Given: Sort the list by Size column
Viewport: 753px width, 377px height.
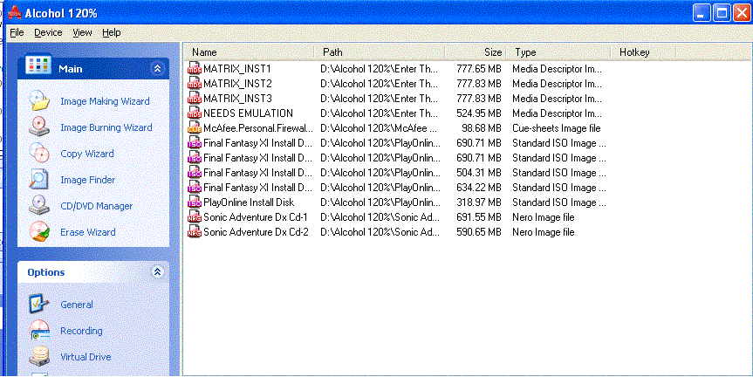Looking at the screenshot, I should (x=476, y=52).
